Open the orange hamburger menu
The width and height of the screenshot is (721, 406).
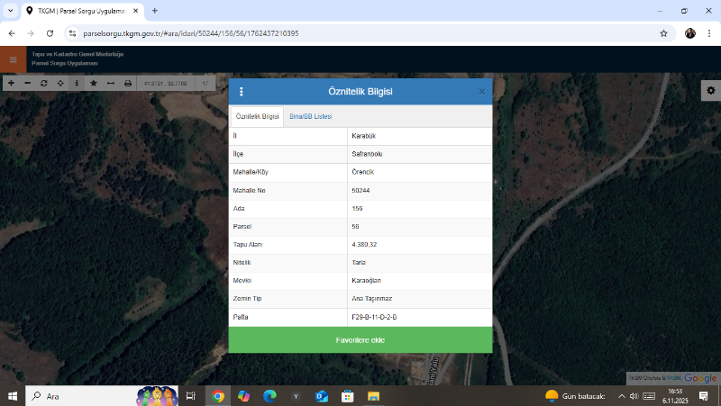click(13, 59)
